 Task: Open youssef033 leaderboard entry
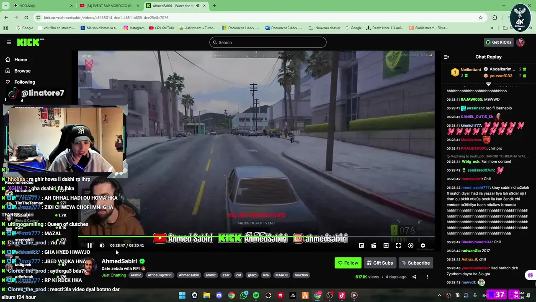[x=501, y=76]
